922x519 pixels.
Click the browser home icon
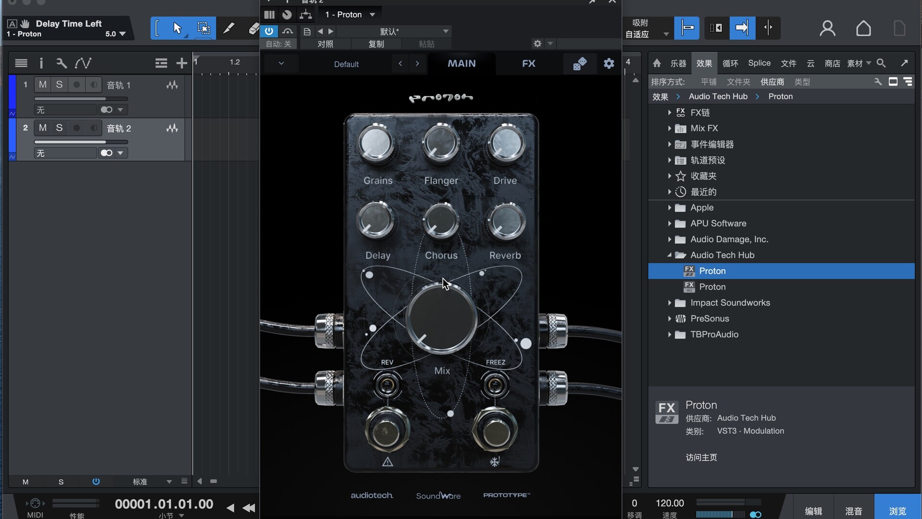(x=657, y=63)
